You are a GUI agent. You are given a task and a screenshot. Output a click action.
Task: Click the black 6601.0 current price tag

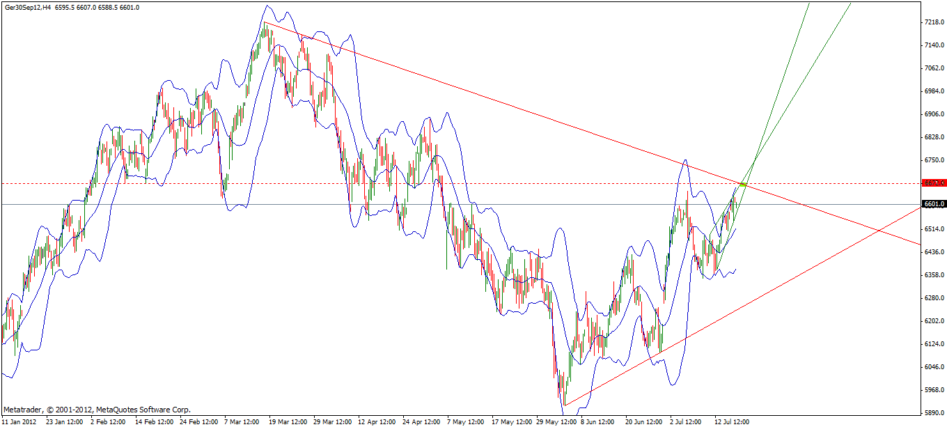click(x=933, y=203)
